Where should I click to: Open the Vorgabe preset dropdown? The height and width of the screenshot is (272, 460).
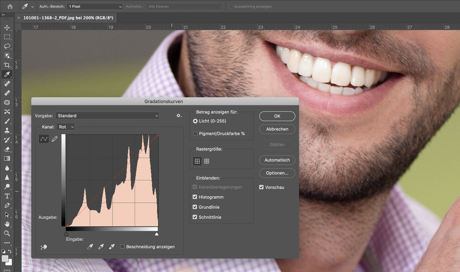[107, 115]
